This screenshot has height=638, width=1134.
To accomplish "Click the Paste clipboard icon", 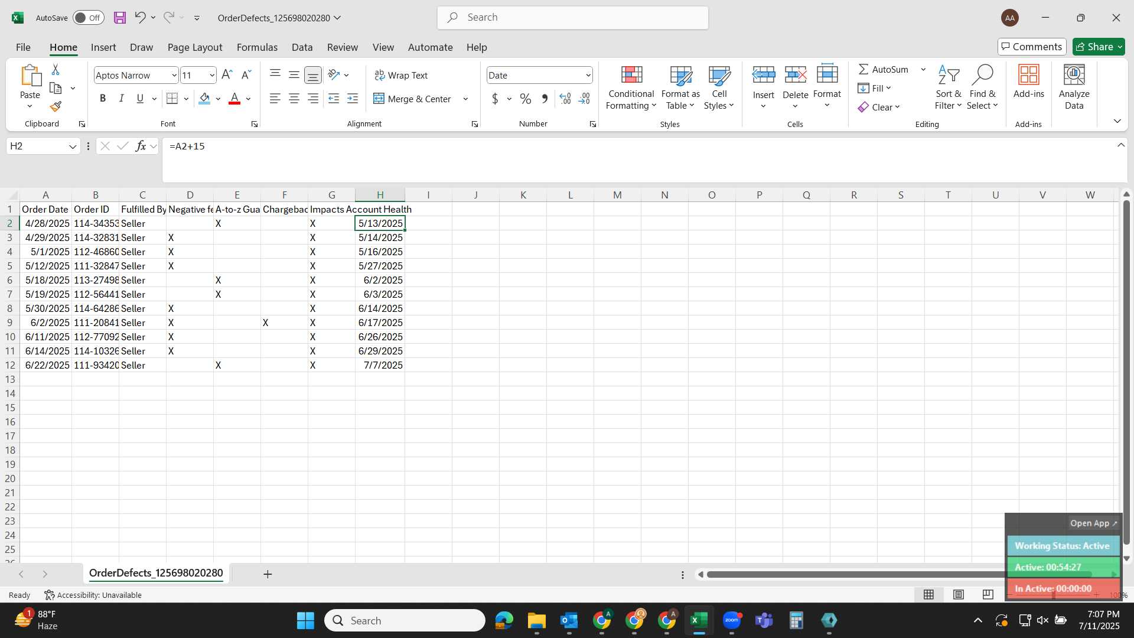I will [30, 76].
